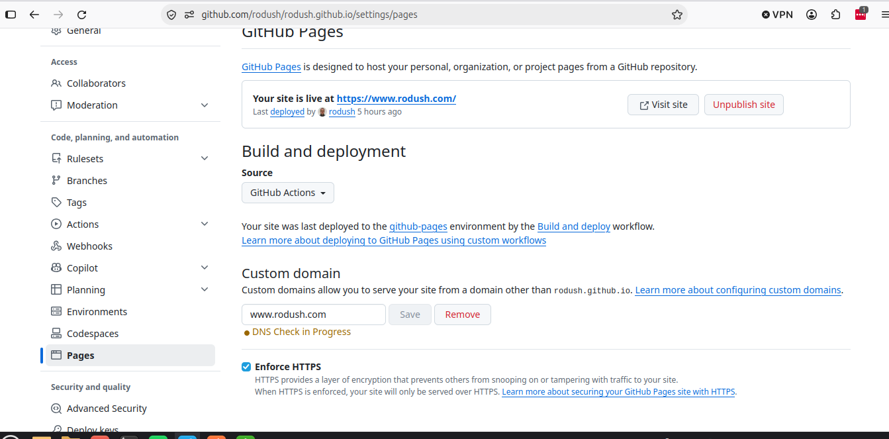This screenshot has height=439, width=889.
Task: Open the rodush username link
Action: tap(342, 112)
